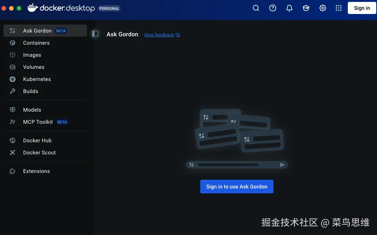The height and width of the screenshot is (235, 377).
Task: Open the apps grid menu
Action: (339, 8)
